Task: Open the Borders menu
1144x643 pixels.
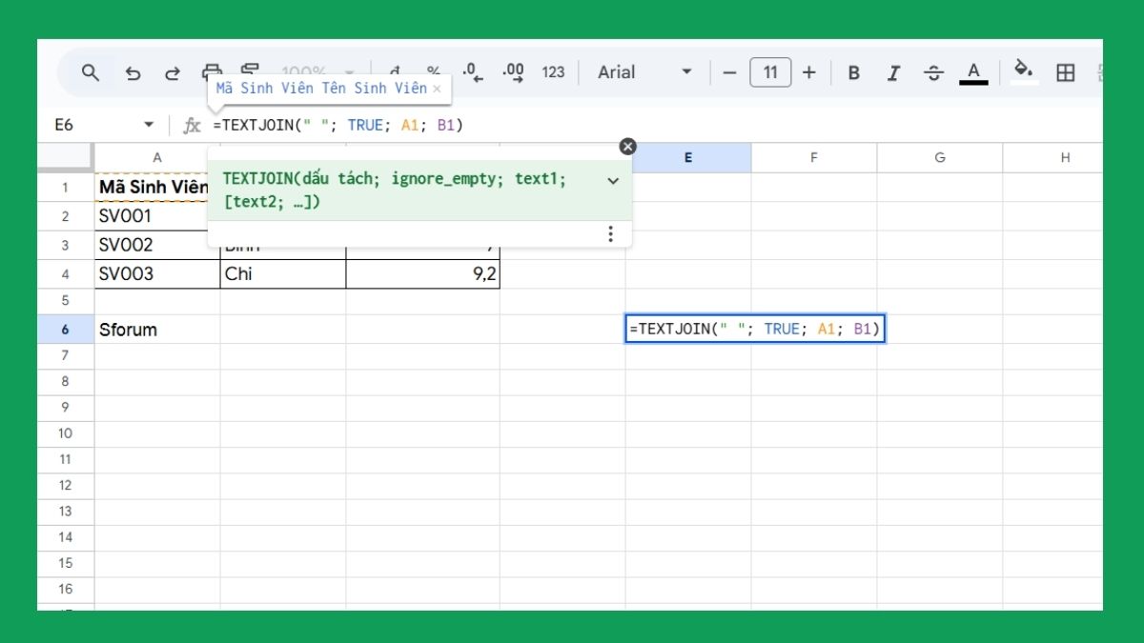Action: (x=1066, y=71)
